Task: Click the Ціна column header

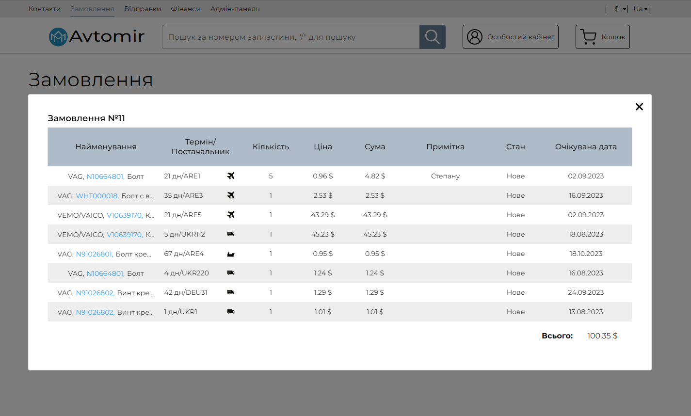Action: [323, 147]
